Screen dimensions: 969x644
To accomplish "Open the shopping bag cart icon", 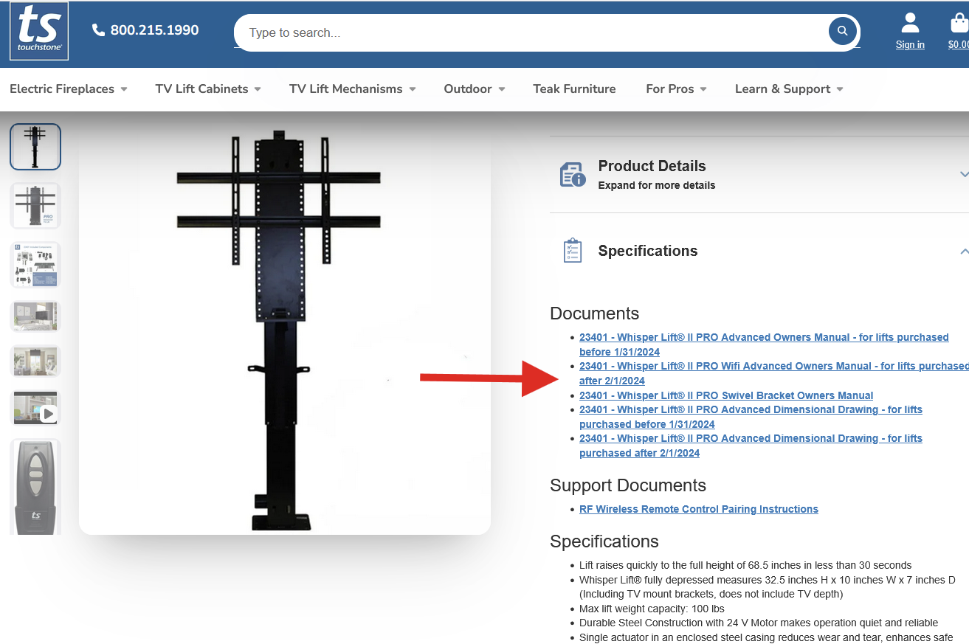I will coord(959,23).
